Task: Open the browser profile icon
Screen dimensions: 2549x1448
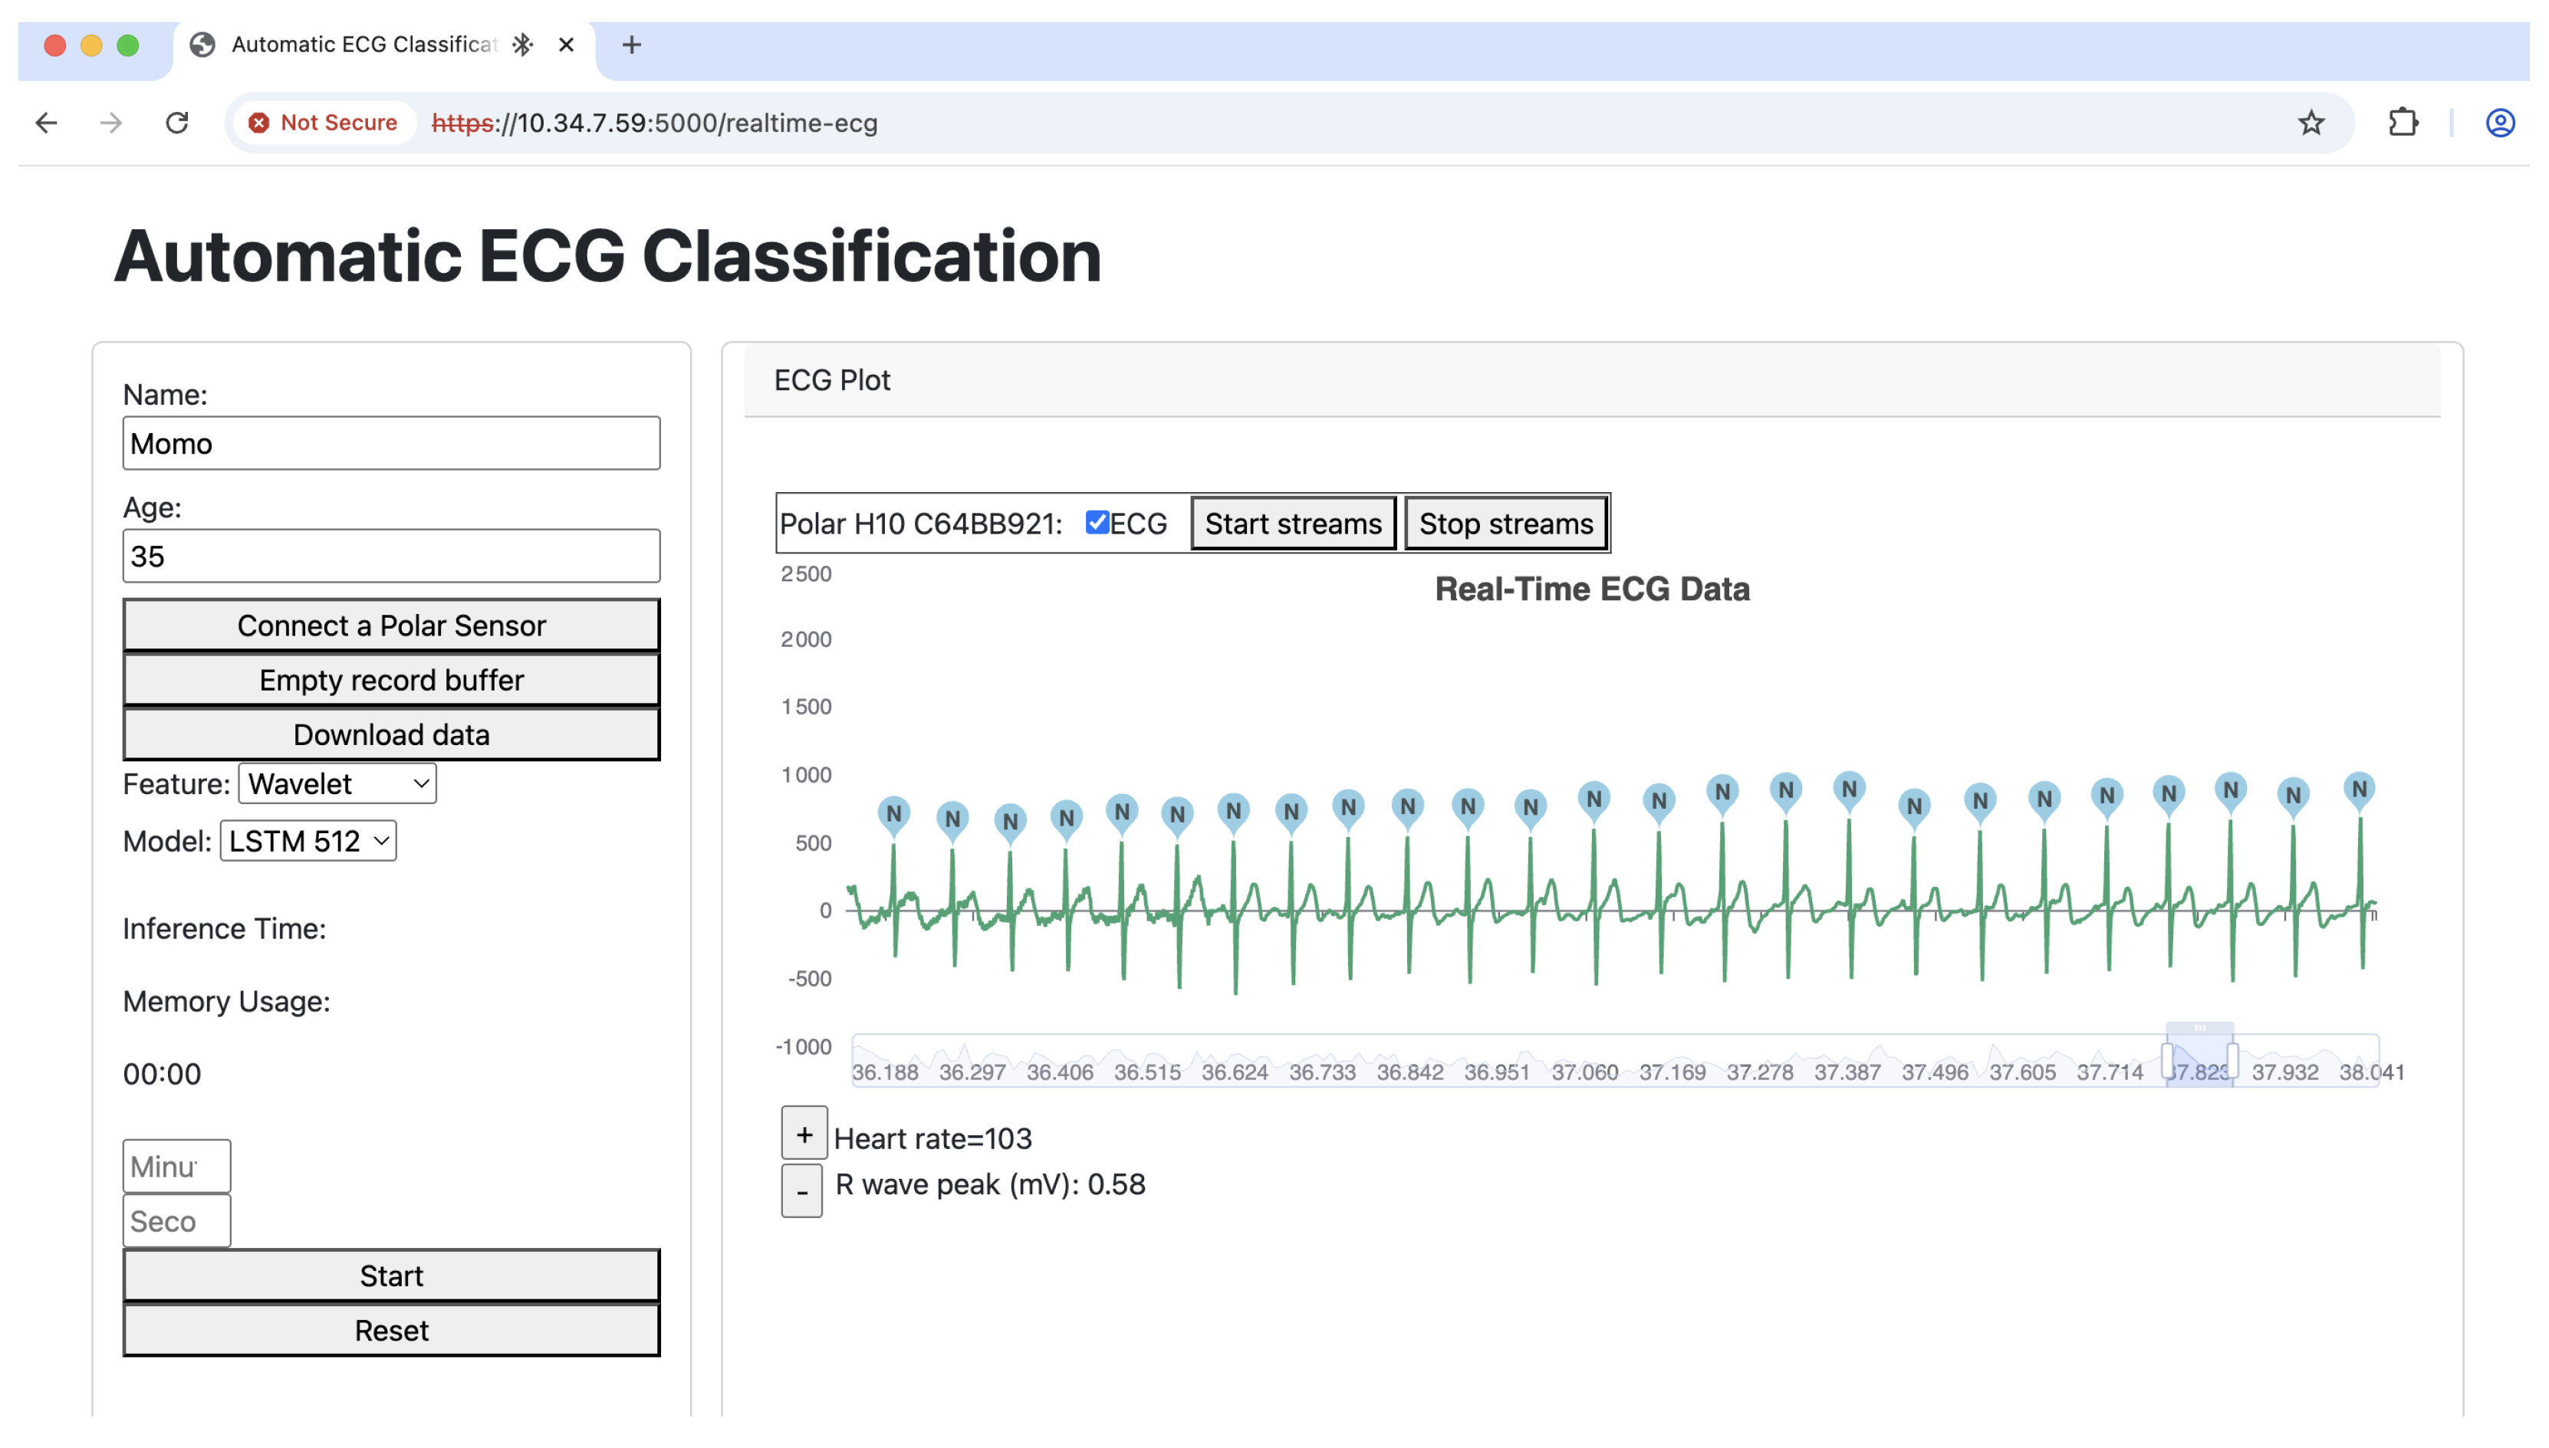Action: coord(2499,123)
